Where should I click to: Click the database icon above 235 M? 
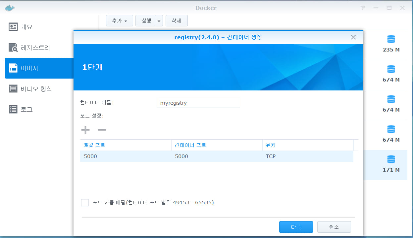[391, 39]
